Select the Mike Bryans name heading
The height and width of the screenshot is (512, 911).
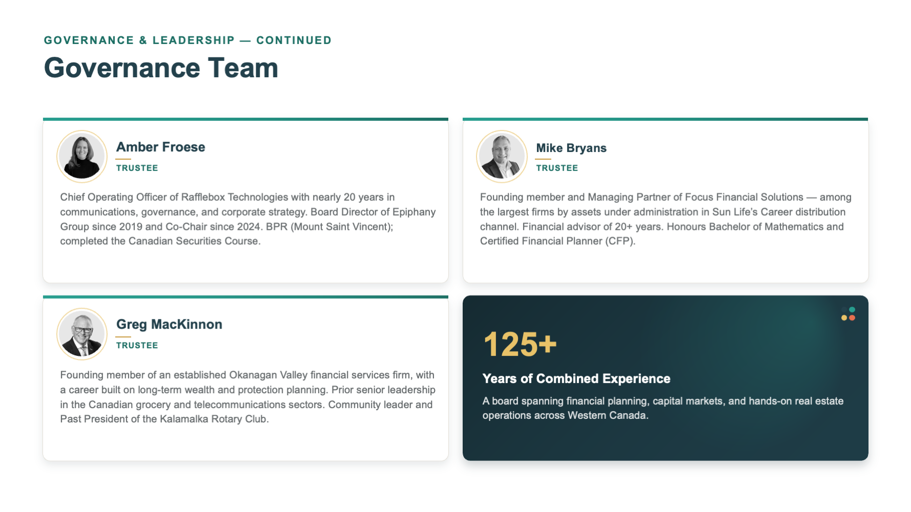pos(571,148)
